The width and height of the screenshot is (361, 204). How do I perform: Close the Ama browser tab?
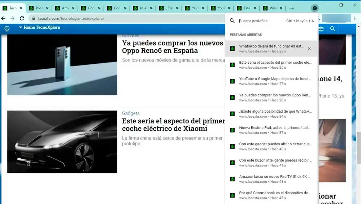73,8
